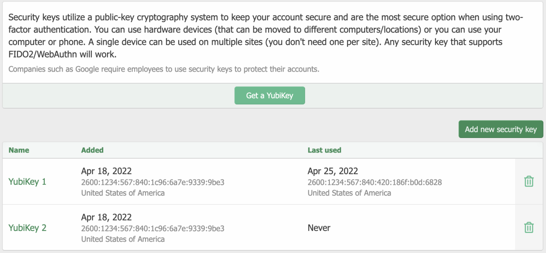Click YubiKey 1's added IP address
The height and width of the screenshot is (253, 546).
pos(153,182)
